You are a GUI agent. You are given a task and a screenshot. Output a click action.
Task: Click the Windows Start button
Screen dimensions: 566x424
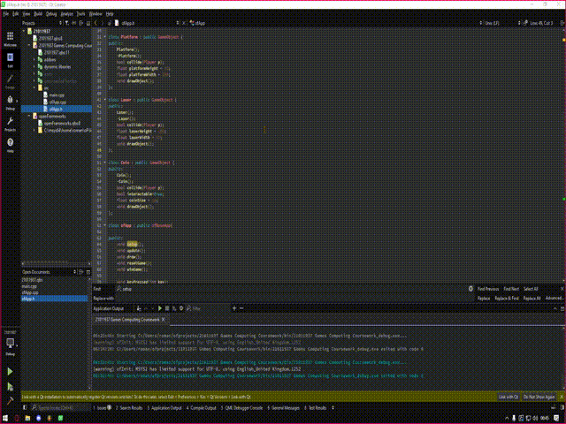pos(5,418)
